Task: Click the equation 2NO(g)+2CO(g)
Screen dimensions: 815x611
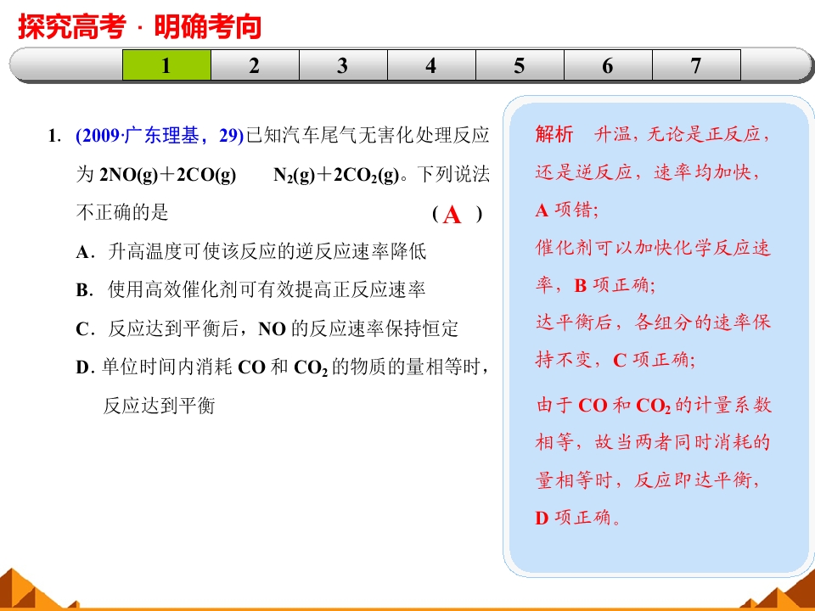Action: (x=167, y=175)
